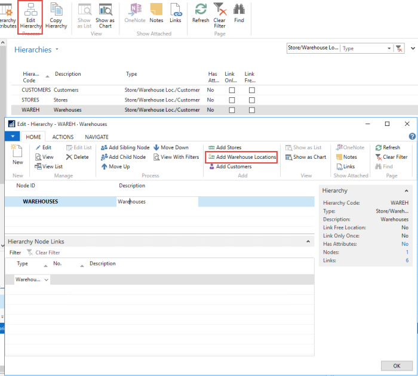Open the NAVIGATE tab

[x=96, y=137]
